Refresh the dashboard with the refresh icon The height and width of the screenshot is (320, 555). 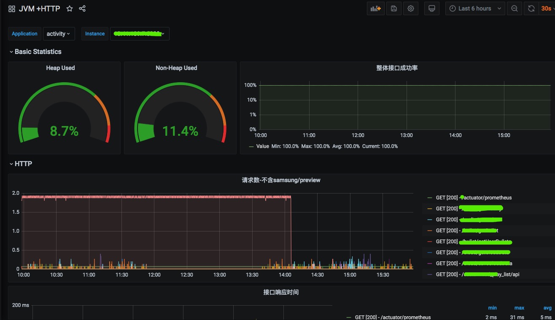531,8
